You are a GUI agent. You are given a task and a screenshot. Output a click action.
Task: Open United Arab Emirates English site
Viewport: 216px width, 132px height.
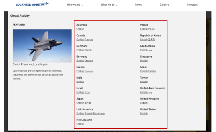tap(144, 92)
